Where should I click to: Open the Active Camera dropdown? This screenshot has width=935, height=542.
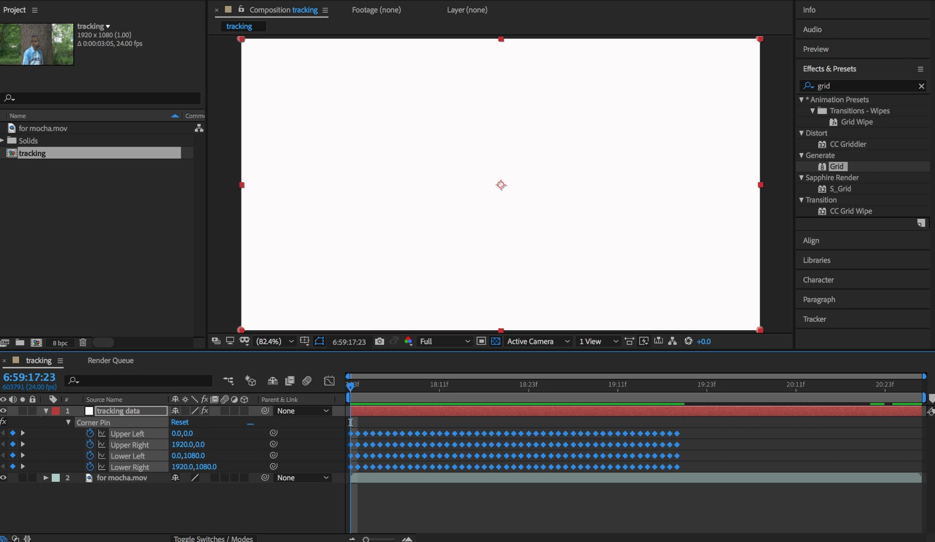click(539, 341)
